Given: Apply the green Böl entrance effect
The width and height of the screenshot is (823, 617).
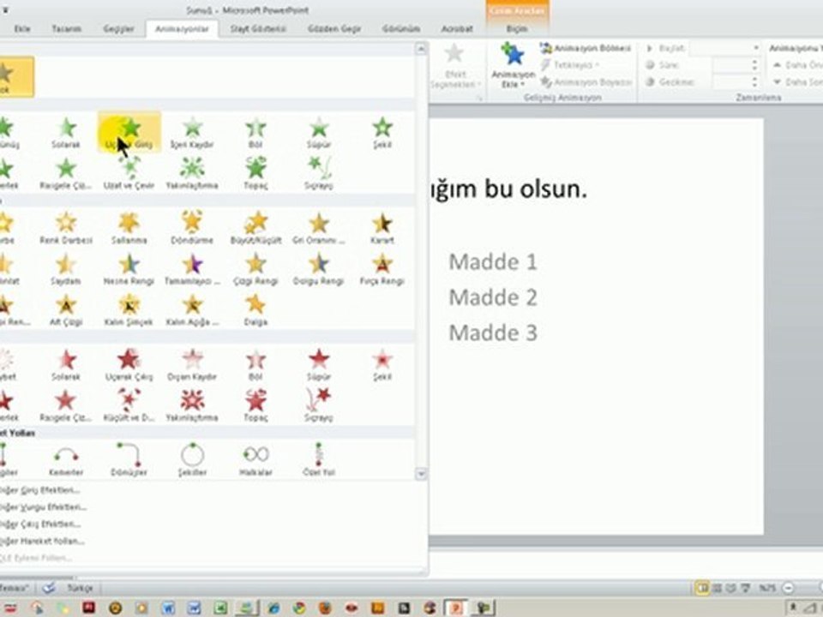Looking at the screenshot, I should tap(255, 133).
